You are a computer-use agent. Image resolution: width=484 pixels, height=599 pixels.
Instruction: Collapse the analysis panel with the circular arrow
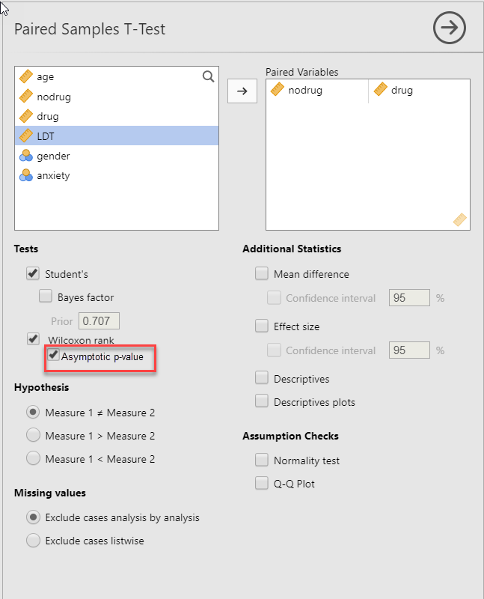(450, 28)
